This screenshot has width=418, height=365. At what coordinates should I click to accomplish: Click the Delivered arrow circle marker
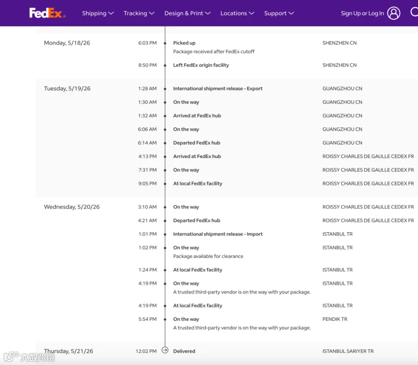point(165,350)
